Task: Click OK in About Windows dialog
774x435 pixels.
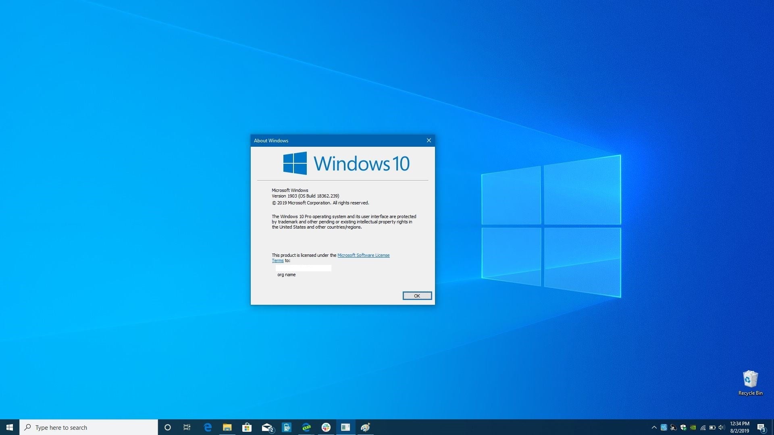Action: pos(417,296)
